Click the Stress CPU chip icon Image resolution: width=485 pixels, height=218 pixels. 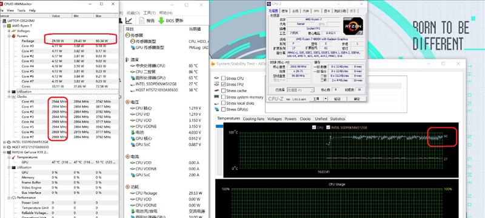[216, 79]
